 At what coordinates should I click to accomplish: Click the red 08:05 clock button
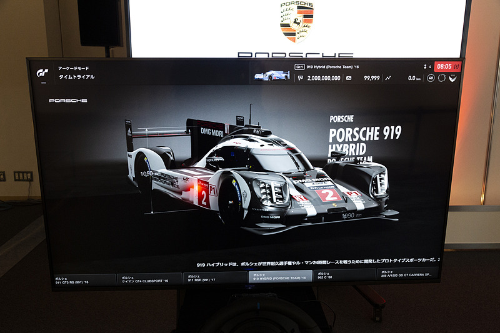[x=447, y=67]
